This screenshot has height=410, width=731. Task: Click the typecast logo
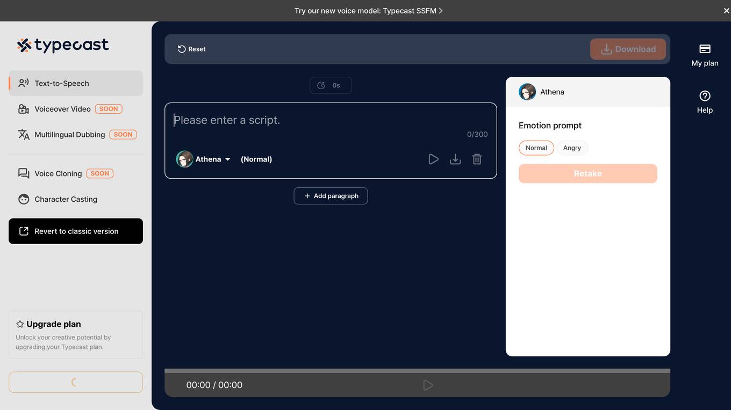[x=63, y=45]
